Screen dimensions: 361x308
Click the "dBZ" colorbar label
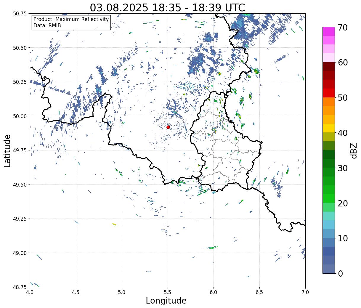click(x=354, y=150)
